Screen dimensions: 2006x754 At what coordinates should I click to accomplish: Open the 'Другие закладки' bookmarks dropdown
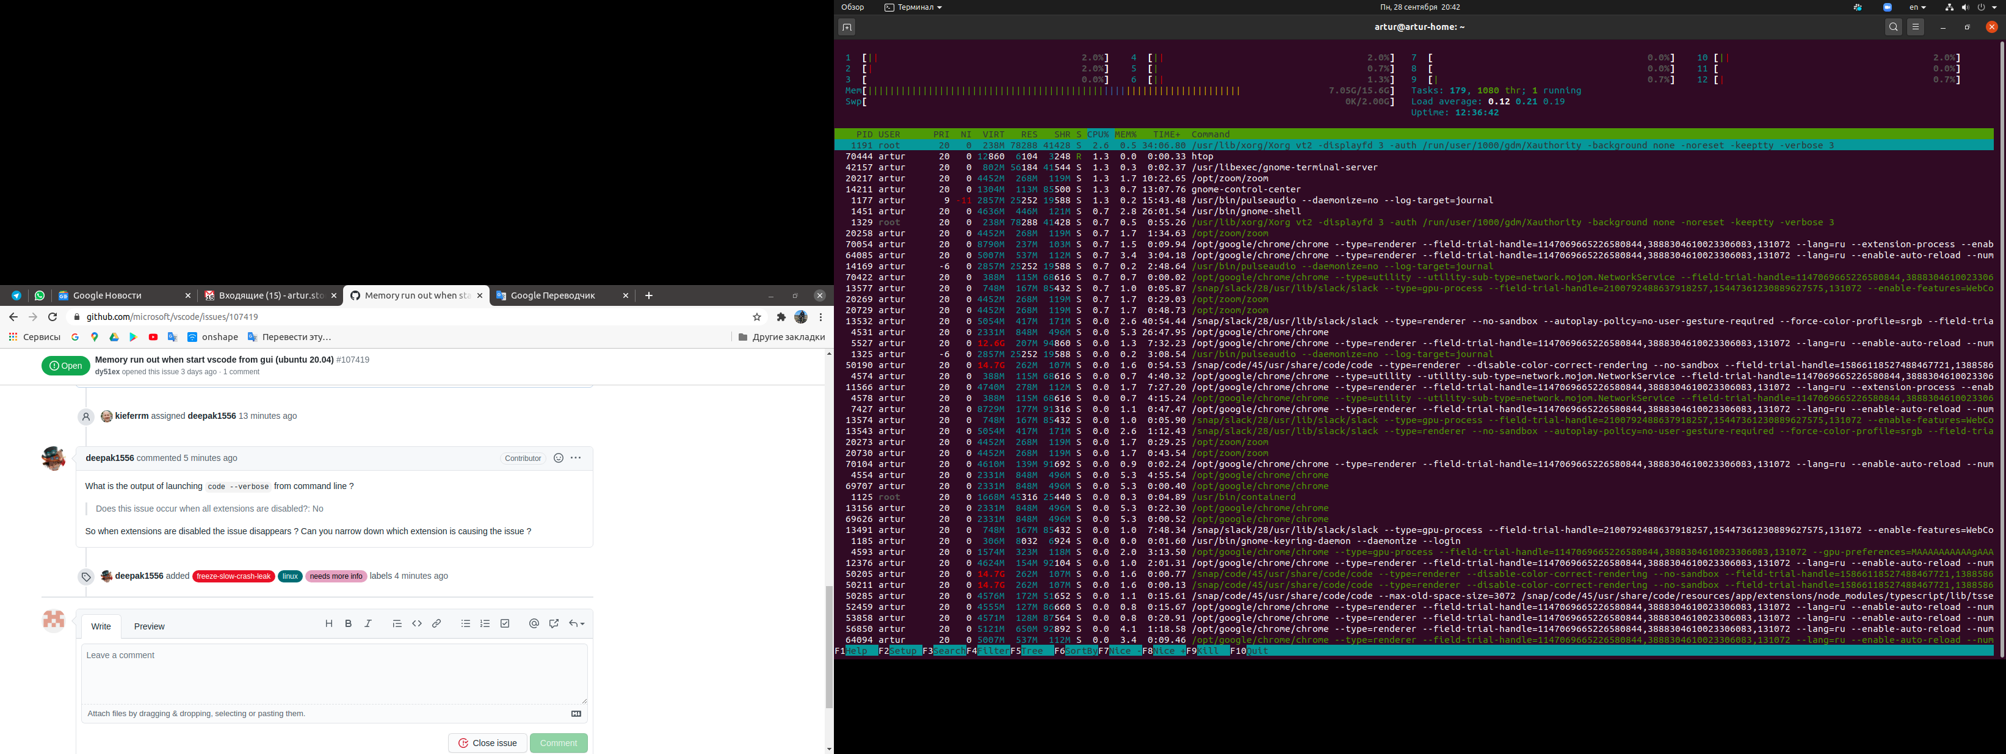780,336
